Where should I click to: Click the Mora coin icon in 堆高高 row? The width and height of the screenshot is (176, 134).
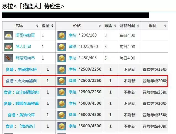62,126
